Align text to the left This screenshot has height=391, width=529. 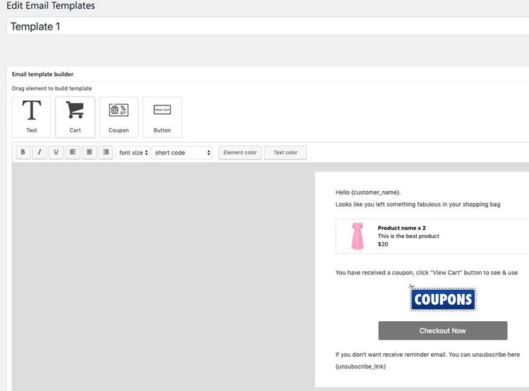pos(73,152)
